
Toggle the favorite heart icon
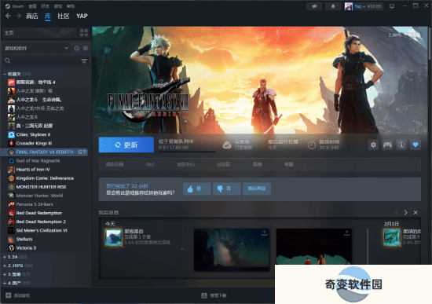pos(416,145)
